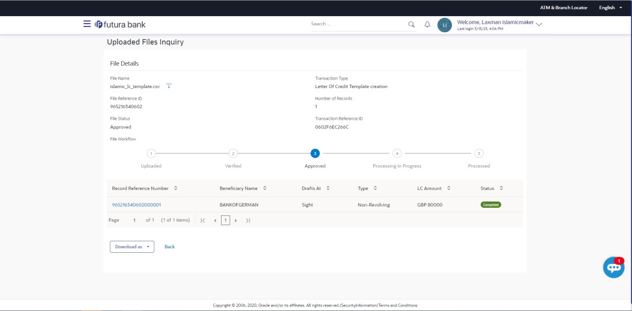Go to last page of records
Image resolution: width=632 pixels, height=311 pixels.
(x=248, y=221)
